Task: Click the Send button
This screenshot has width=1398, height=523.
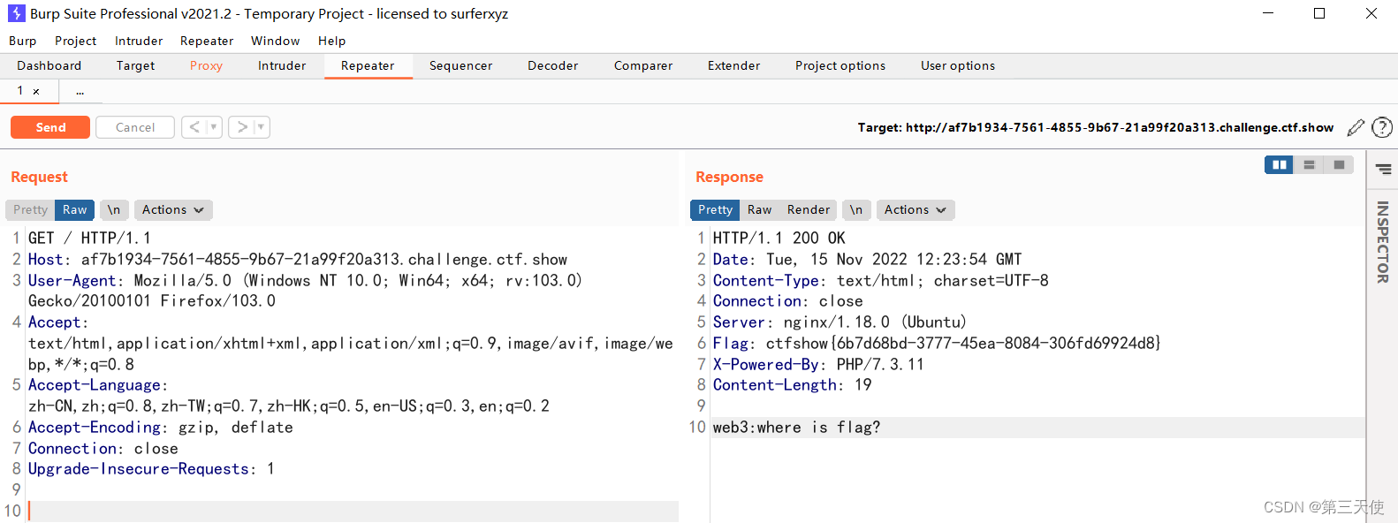Action: (50, 127)
